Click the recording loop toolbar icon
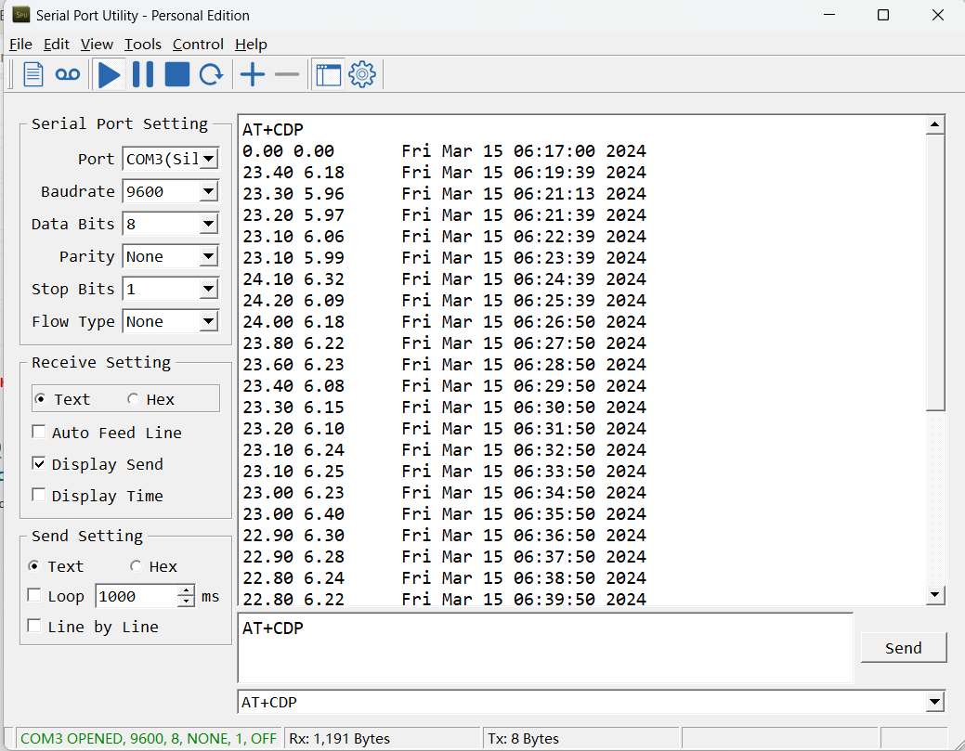965x751 pixels. (x=67, y=74)
